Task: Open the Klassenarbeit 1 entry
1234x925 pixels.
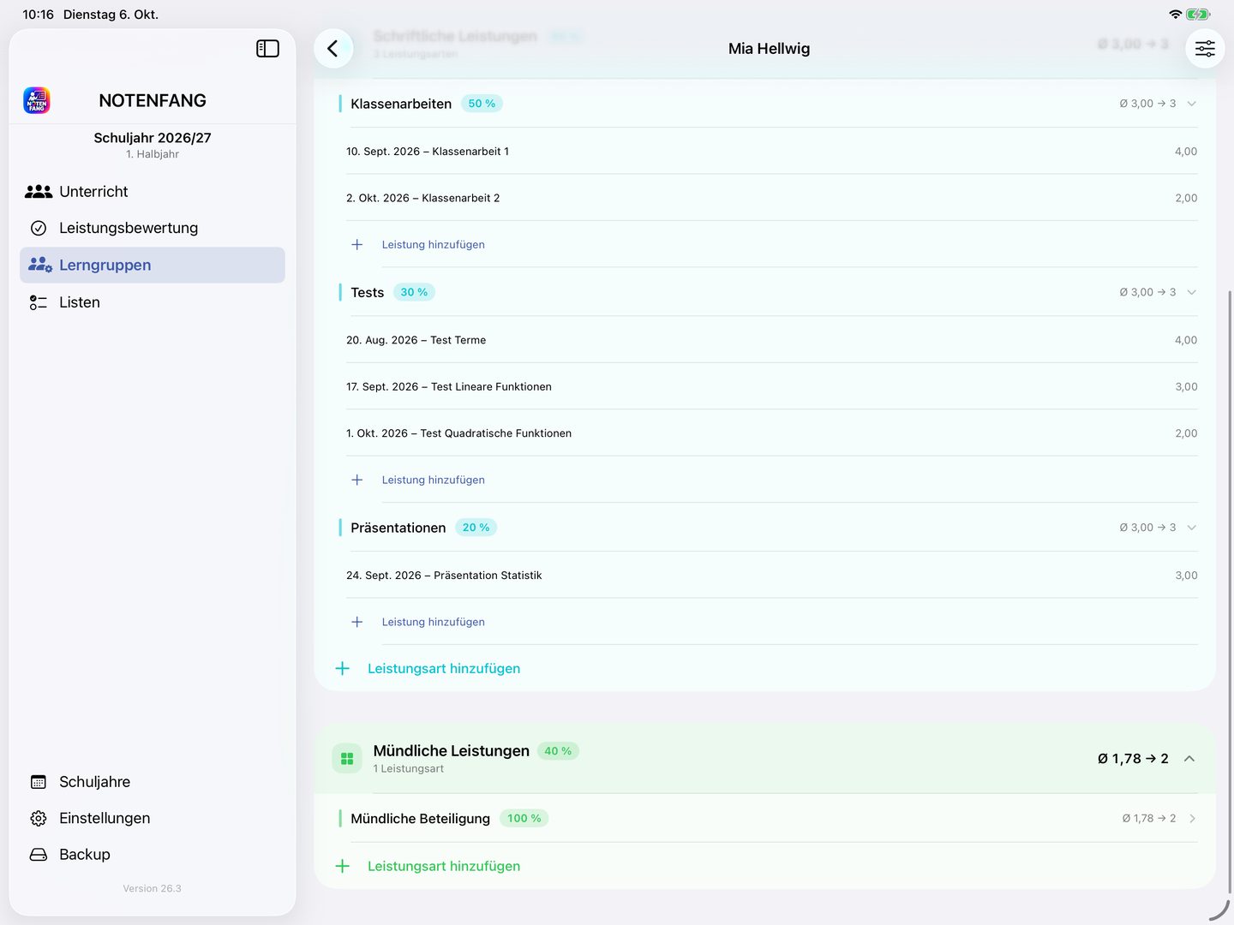Action: (772, 152)
